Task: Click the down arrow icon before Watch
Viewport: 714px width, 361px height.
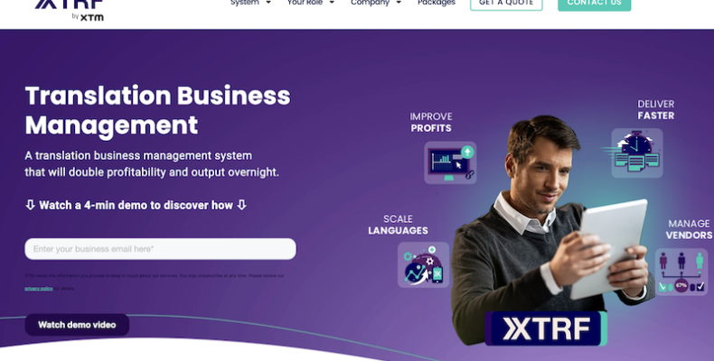Action: coord(30,205)
